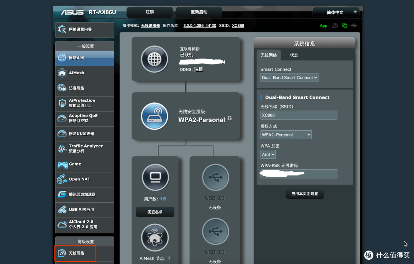Click the 注销 logout button
414x264 pixels.
click(x=150, y=12)
